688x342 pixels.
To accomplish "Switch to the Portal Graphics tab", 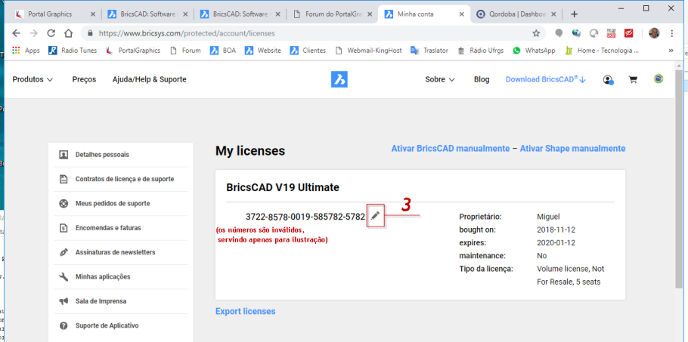I will (x=55, y=14).
